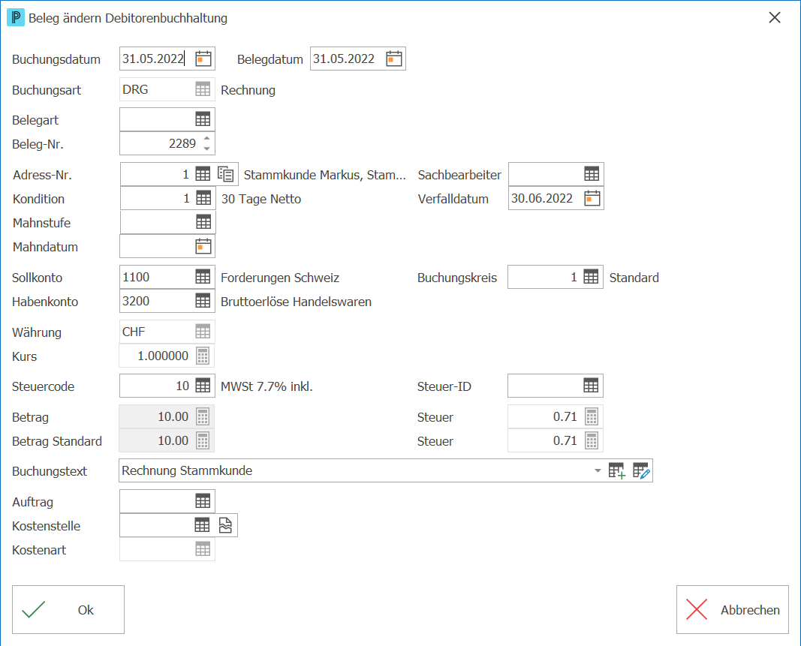
Task: Open the Buchungskreis lookup table
Action: pos(591,277)
